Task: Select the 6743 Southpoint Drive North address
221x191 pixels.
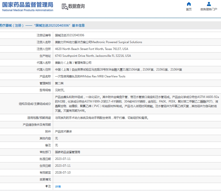Action: point(93,56)
